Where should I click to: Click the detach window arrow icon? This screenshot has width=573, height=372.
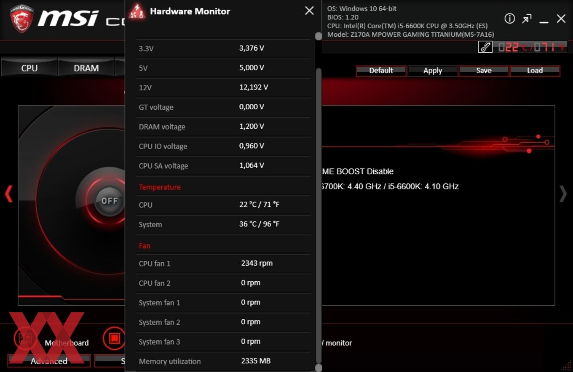(x=527, y=19)
